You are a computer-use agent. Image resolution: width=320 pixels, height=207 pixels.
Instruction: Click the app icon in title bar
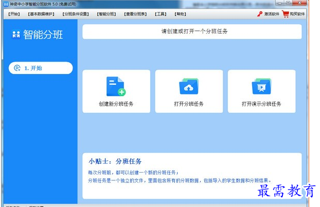point(6,4)
